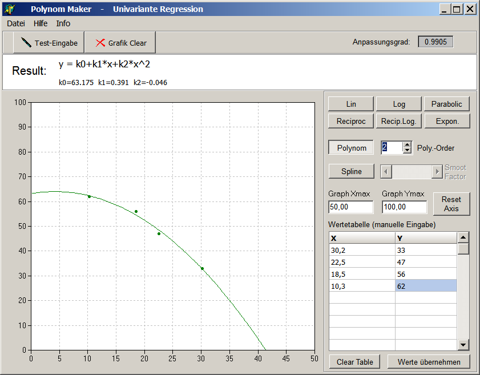Apply the Spline fit
480x375 pixels.
[352, 171]
